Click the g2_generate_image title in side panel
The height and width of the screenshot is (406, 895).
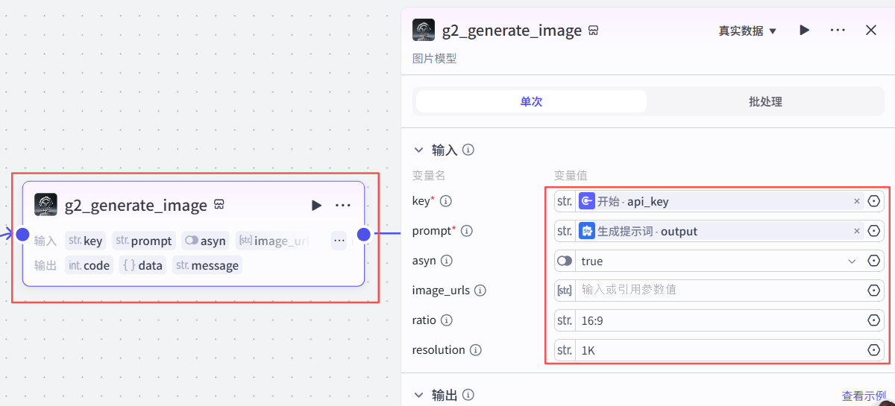pos(512,31)
